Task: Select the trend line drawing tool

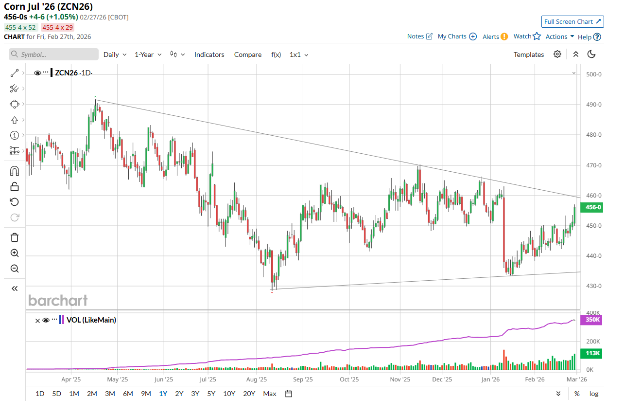Action: click(14, 73)
